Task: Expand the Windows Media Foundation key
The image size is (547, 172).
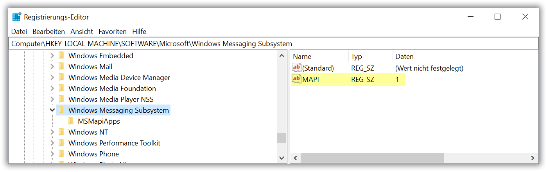Action: click(52, 88)
